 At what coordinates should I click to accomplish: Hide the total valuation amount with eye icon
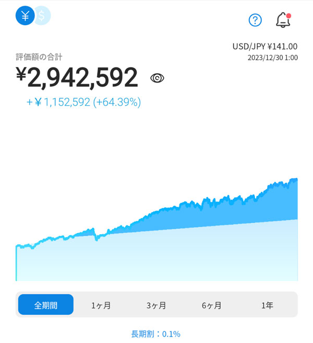click(x=157, y=78)
